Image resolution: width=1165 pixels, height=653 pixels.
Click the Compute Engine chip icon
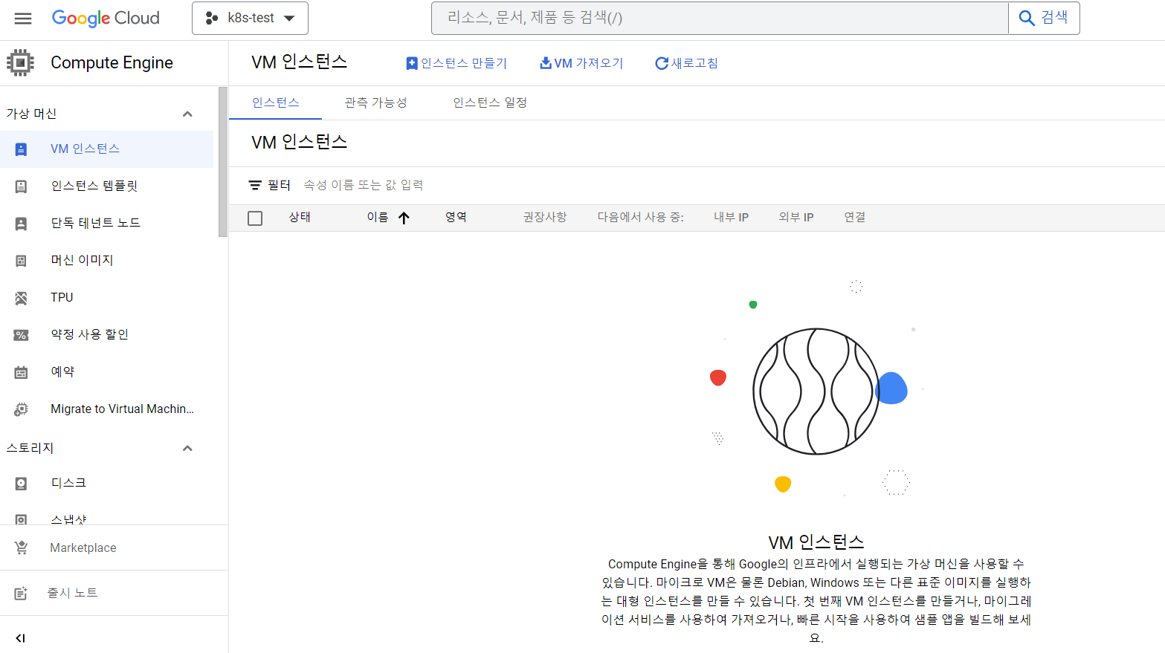pos(21,63)
